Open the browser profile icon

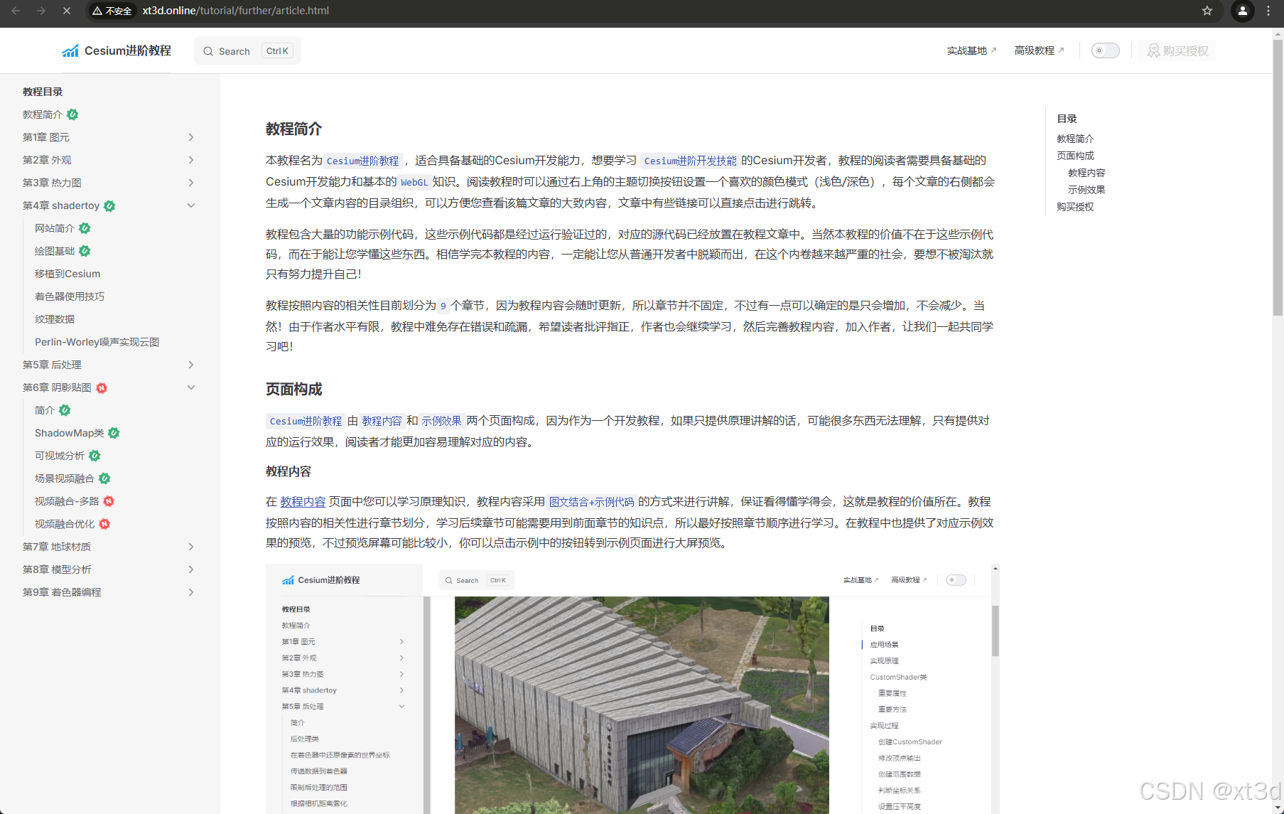1242,11
